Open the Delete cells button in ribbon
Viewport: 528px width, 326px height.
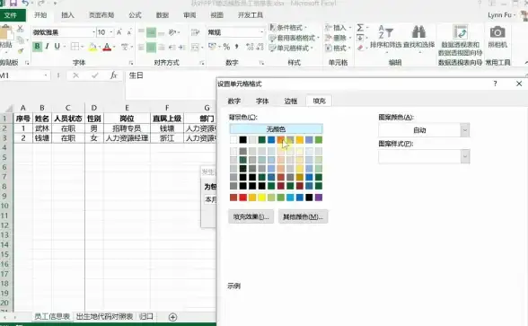click(x=338, y=38)
